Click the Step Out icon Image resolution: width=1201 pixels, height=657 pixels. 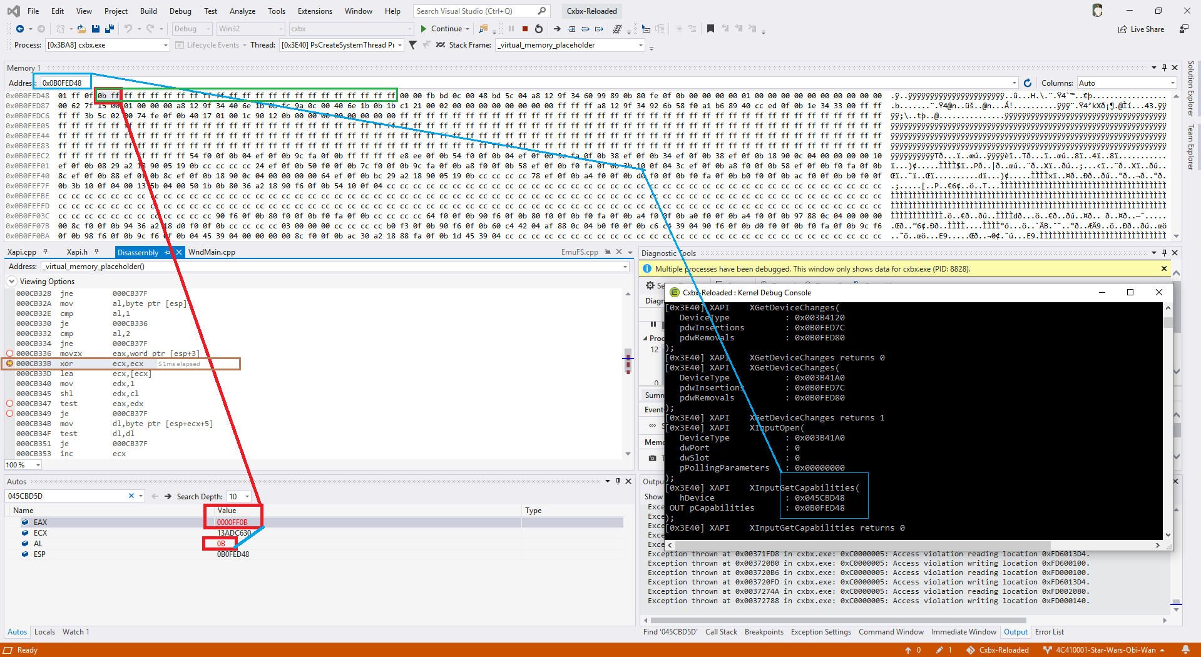tap(599, 29)
